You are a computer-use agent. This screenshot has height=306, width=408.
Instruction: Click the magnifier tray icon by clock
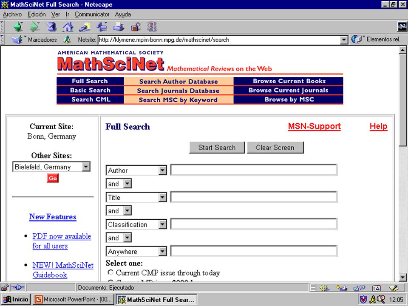pos(381,299)
